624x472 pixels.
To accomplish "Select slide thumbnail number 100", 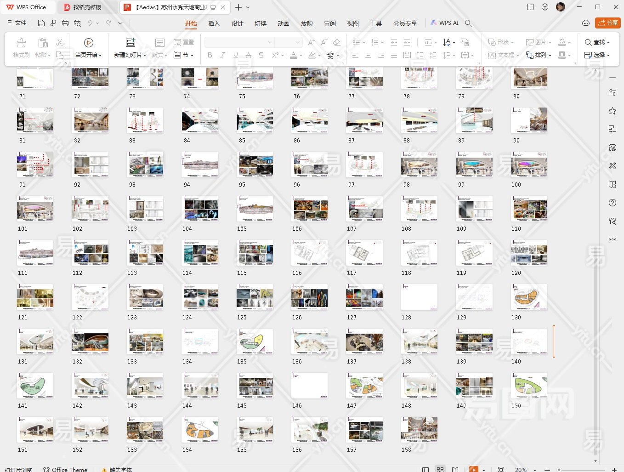I will tap(529, 165).
